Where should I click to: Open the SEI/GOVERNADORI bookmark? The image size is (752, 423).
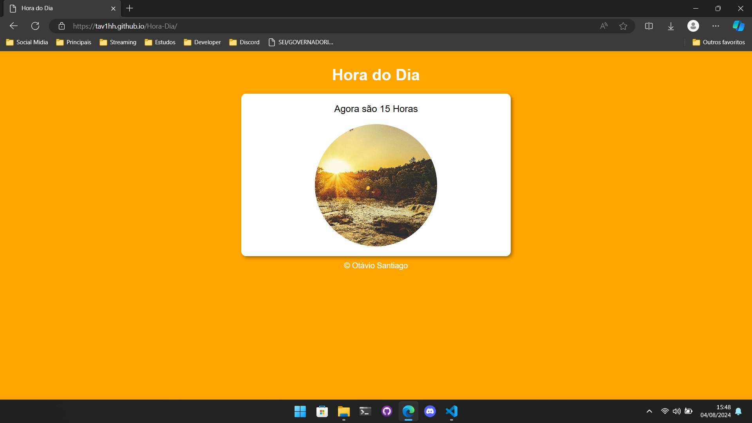[301, 42]
